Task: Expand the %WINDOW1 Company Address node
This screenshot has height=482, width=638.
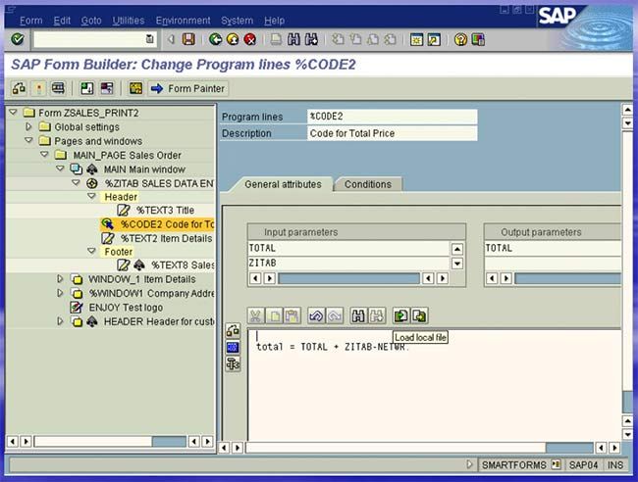Action: [x=60, y=293]
